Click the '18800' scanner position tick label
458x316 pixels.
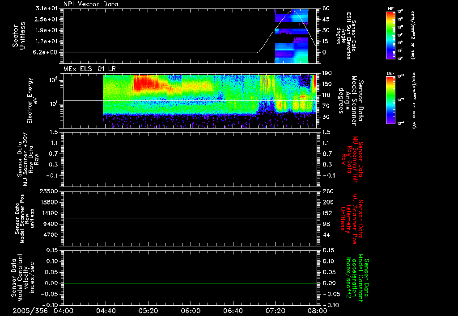48,202
